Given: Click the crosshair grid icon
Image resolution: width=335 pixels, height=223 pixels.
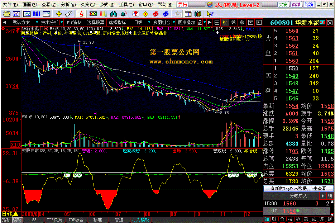Looking at the screenshot, I should coord(217,22).
